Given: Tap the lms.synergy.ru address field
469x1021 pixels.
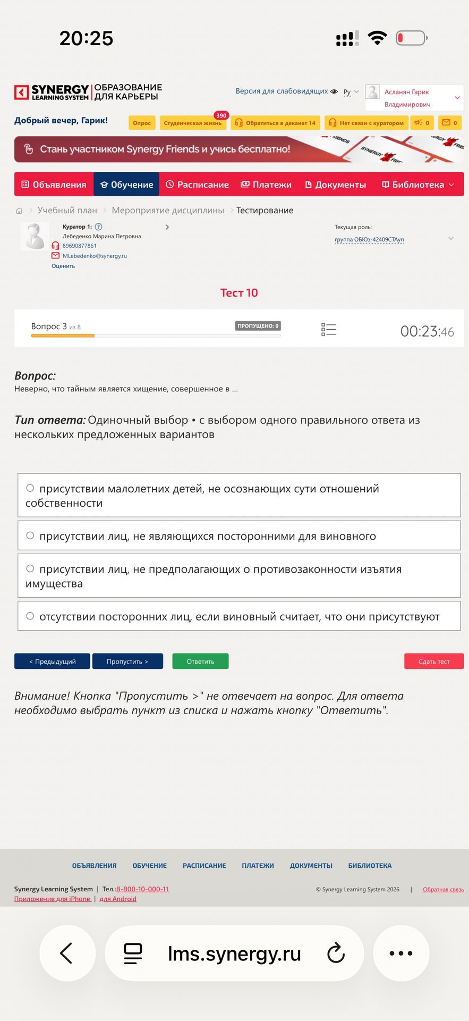Looking at the screenshot, I should [234, 953].
